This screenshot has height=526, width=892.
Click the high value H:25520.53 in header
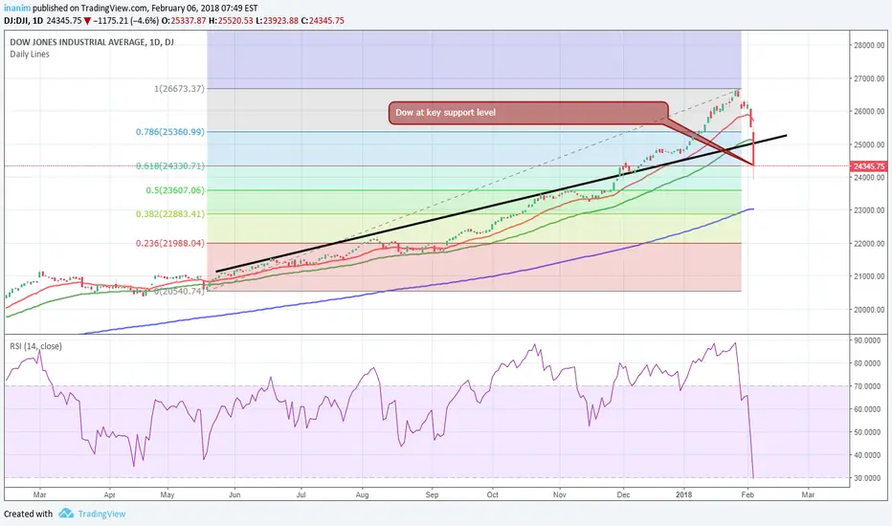coord(231,20)
